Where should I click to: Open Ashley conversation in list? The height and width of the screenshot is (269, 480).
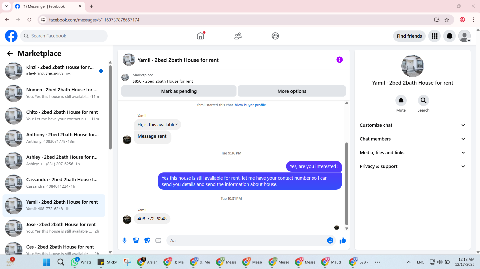[54, 161]
